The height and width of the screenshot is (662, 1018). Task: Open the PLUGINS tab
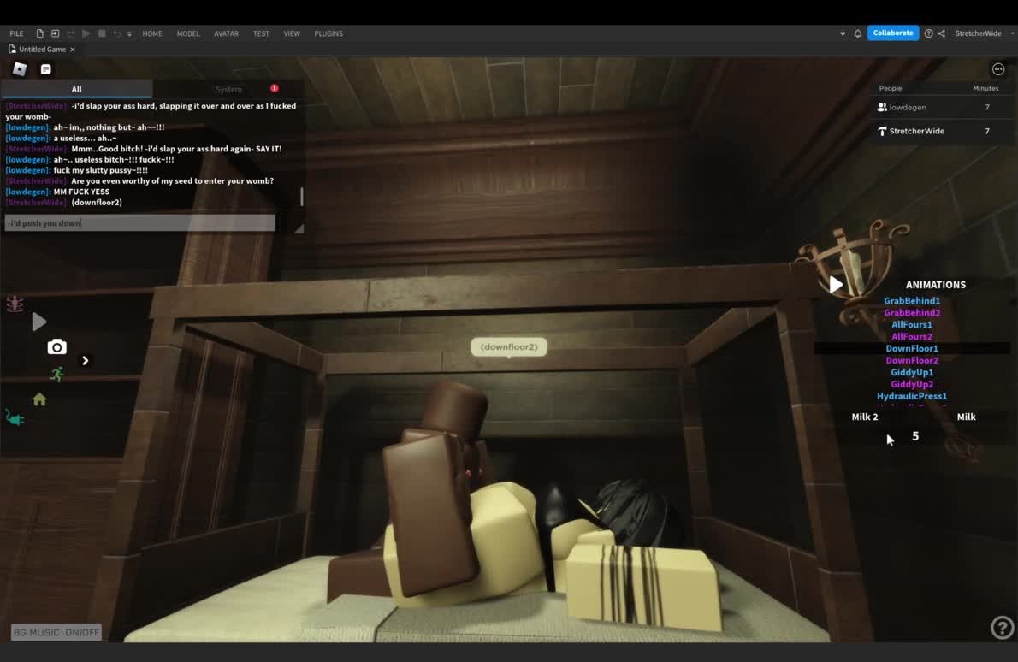328,33
